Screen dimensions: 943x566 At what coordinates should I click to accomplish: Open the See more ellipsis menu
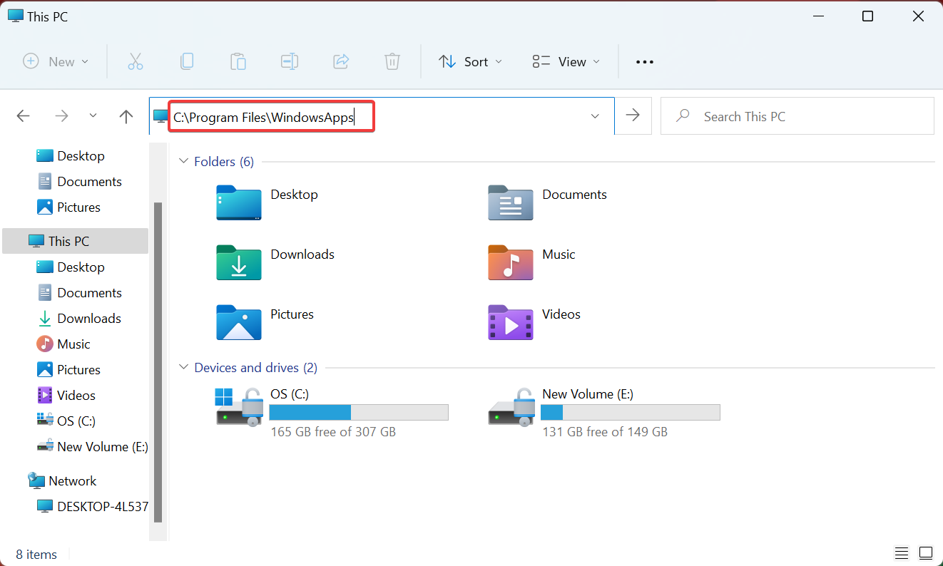click(645, 62)
